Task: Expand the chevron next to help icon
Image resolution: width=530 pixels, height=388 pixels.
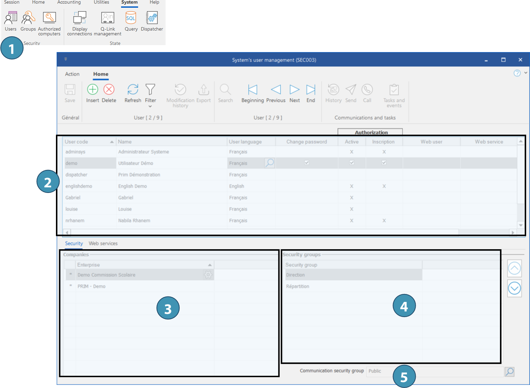Action: pos(525,73)
